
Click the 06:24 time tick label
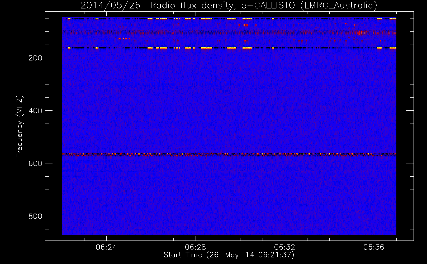(x=106, y=247)
